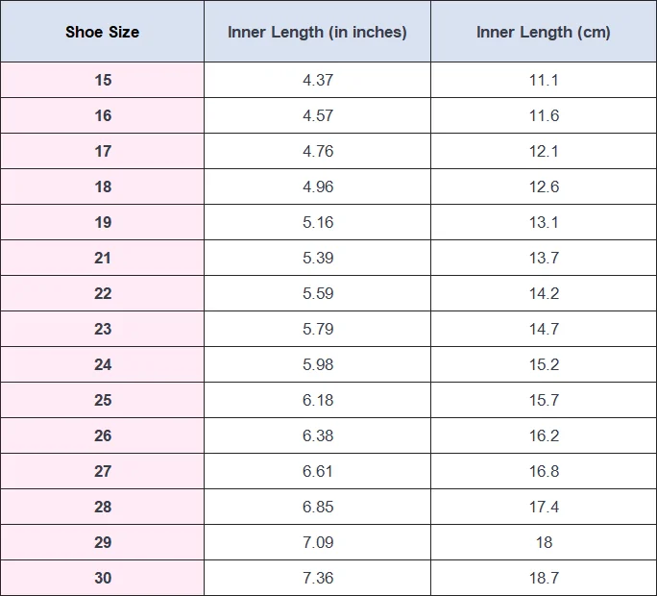The width and height of the screenshot is (657, 596).
Task: Click the Inner Length (in inches) header
Action: click(x=317, y=32)
